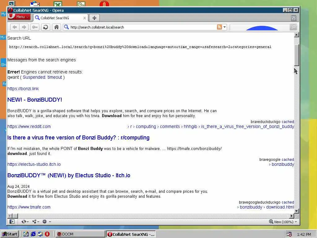Open the Opera Menu button
The height and width of the screenshot is (238, 317).
tap(19, 17)
